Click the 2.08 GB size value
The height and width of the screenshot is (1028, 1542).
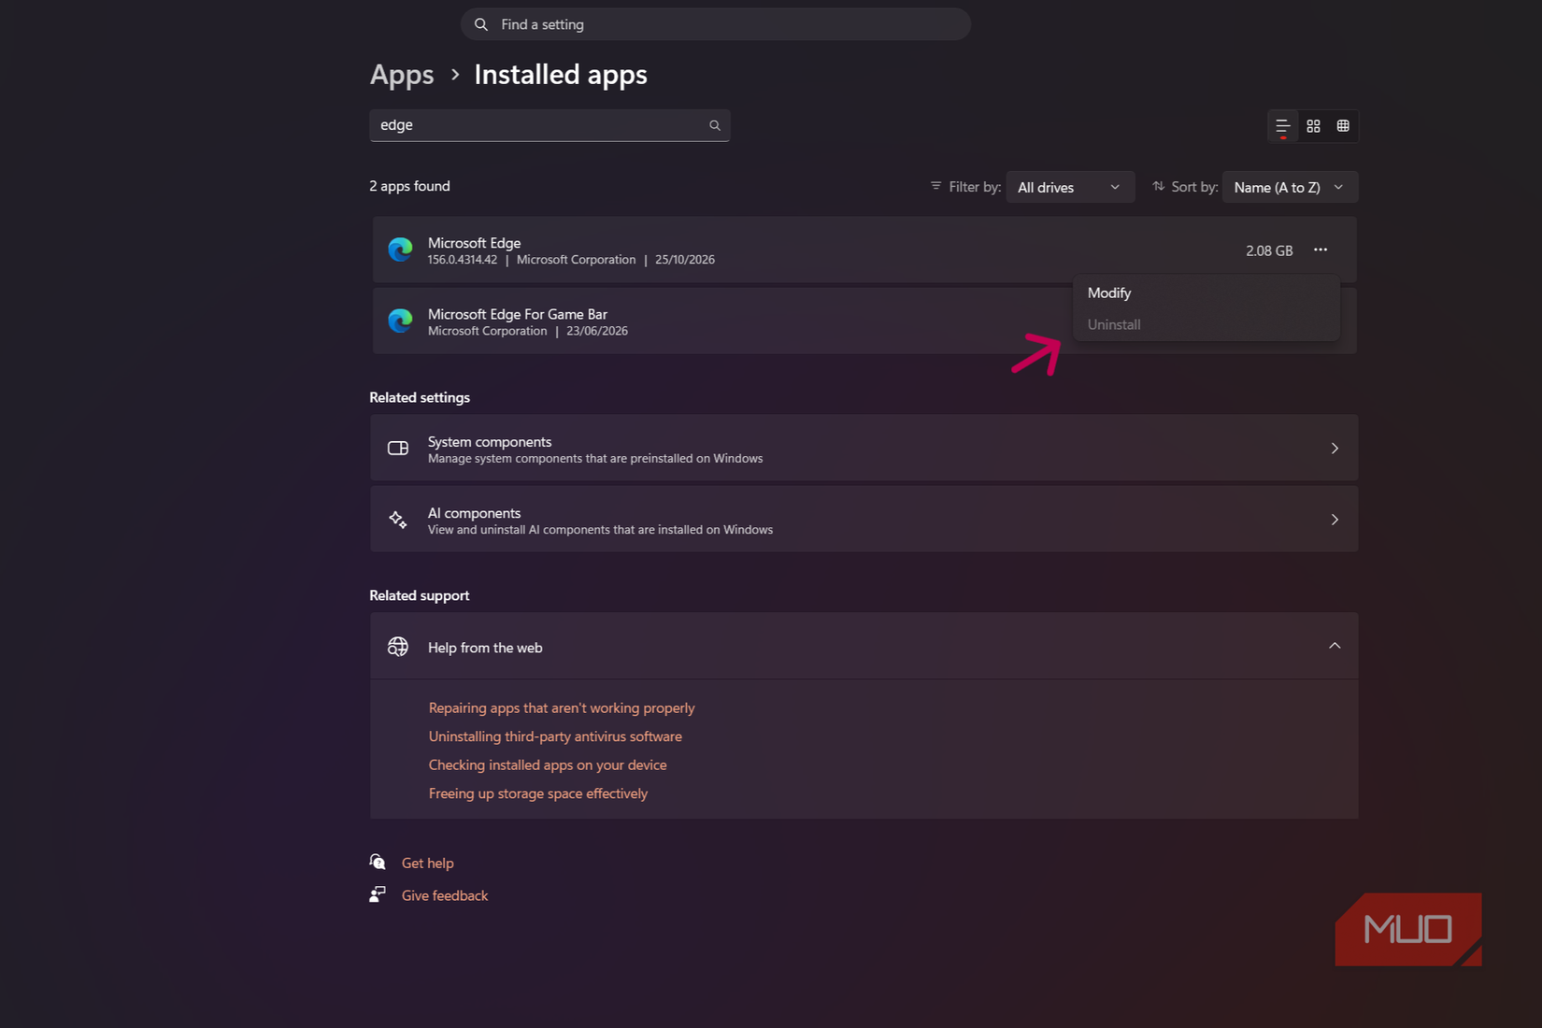click(1269, 250)
